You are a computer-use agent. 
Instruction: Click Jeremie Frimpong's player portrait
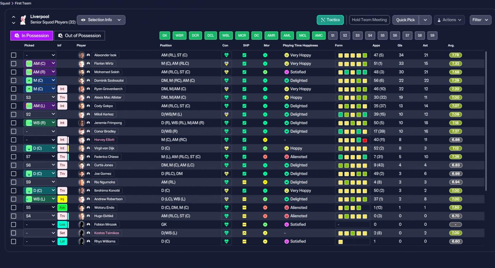pyautogui.click(x=82, y=123)
